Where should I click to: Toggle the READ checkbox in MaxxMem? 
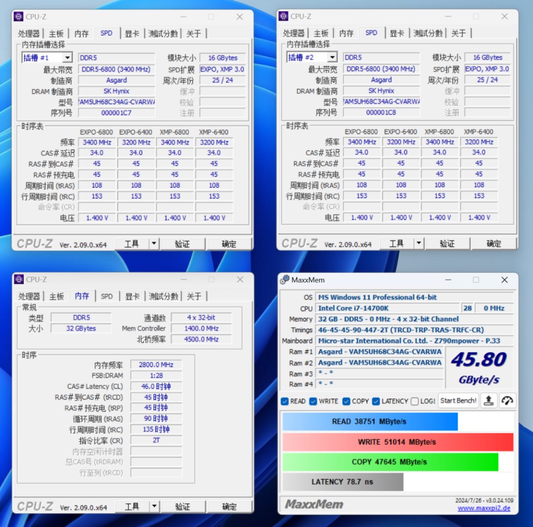[x=285, y=401]
